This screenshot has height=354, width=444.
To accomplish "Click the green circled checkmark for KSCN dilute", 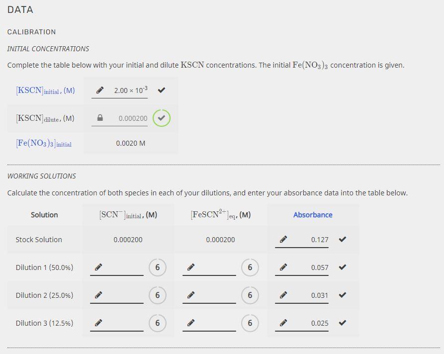I will (161, 118).
